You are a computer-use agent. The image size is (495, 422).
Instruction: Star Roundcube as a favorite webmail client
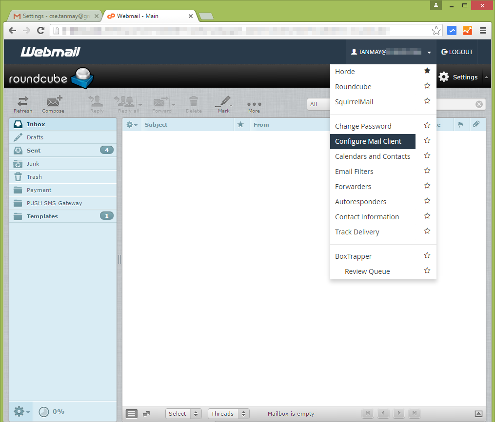427,85
